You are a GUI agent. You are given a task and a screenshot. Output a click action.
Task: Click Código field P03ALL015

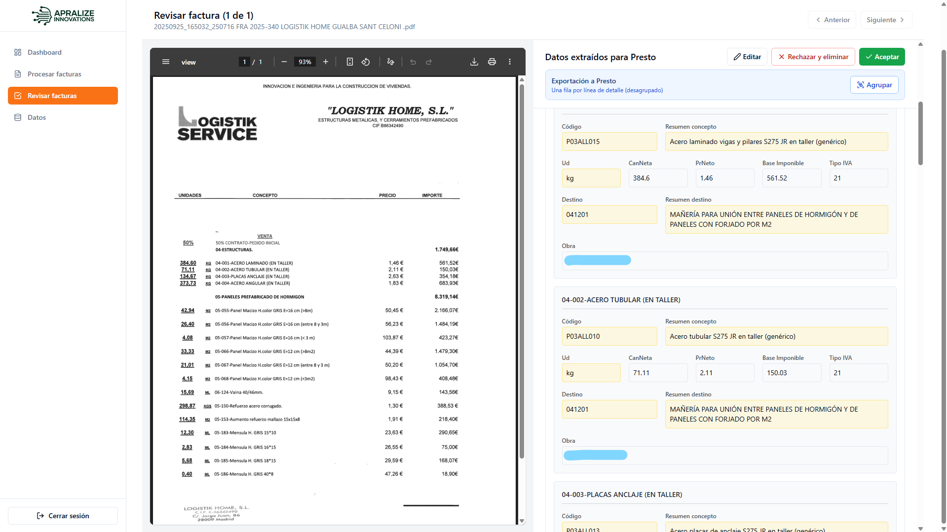pyautogui.click(x=609, y=142)
